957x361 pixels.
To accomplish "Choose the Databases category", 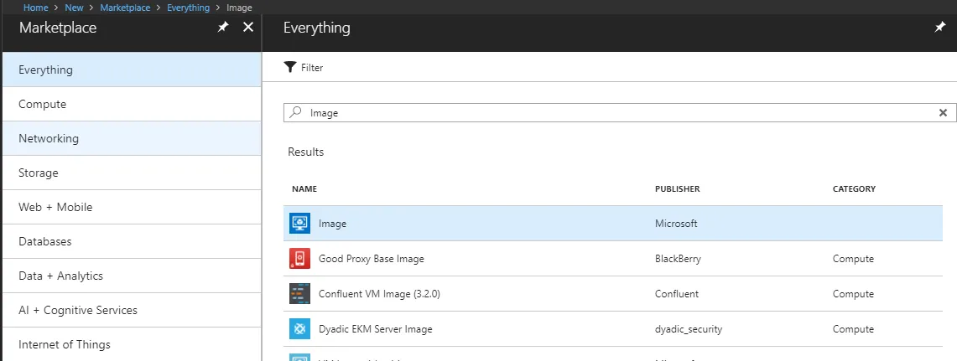I will (45, 241).
